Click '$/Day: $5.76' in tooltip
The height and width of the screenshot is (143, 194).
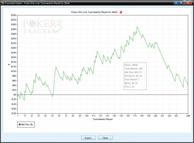click(131, 83)
